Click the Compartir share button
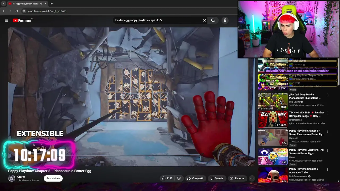The image size is (340, 191). tap(195, 178)
